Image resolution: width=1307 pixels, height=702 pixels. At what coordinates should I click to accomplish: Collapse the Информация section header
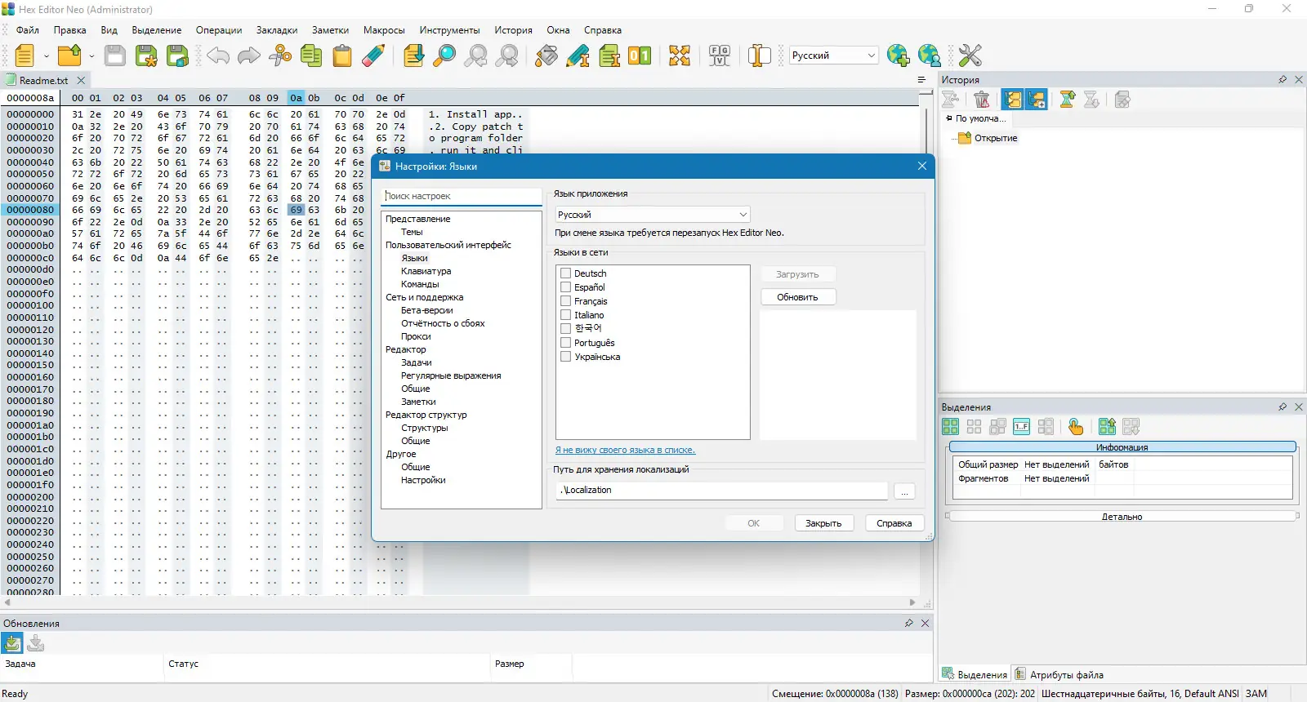click(x=1122, y=447)
